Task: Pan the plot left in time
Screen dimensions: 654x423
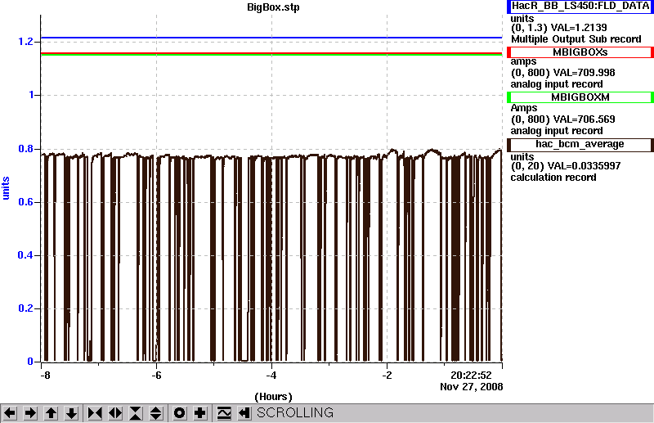Action: [10, 413]
